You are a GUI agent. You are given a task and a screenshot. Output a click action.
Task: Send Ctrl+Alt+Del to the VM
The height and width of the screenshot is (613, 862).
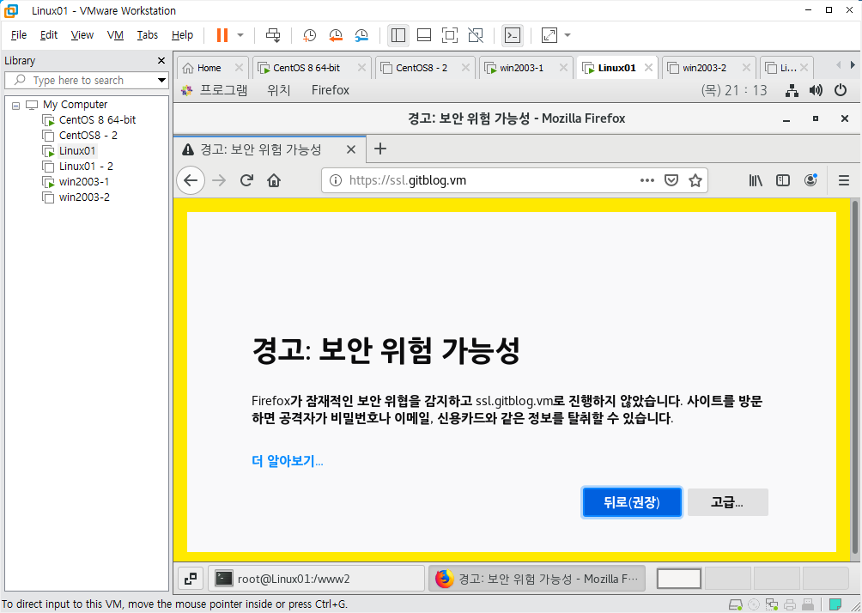coord(273,35)
